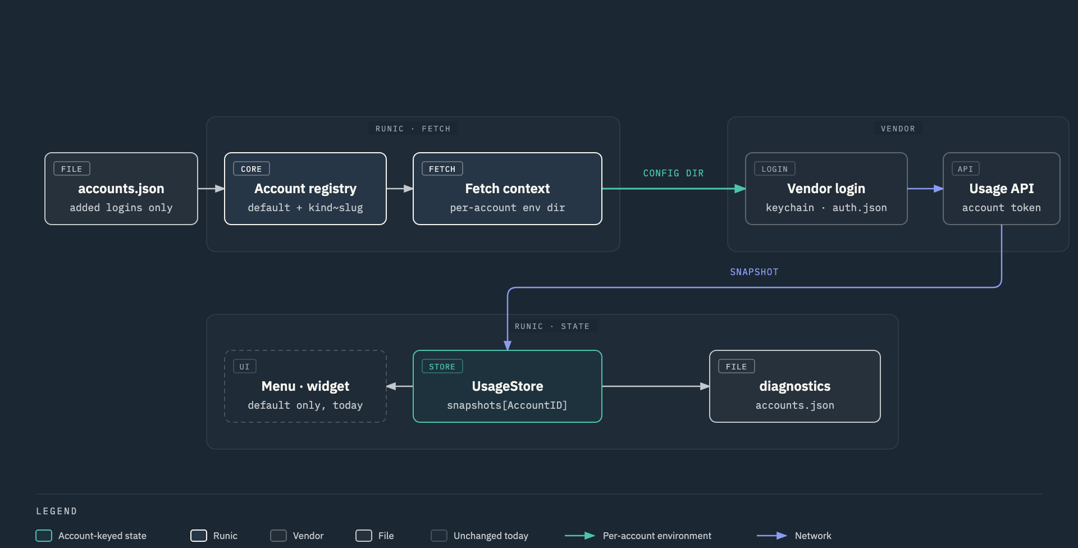Click the Unchanged today legend label
This screenshot has width=1078, height=548.
point(491,536)
